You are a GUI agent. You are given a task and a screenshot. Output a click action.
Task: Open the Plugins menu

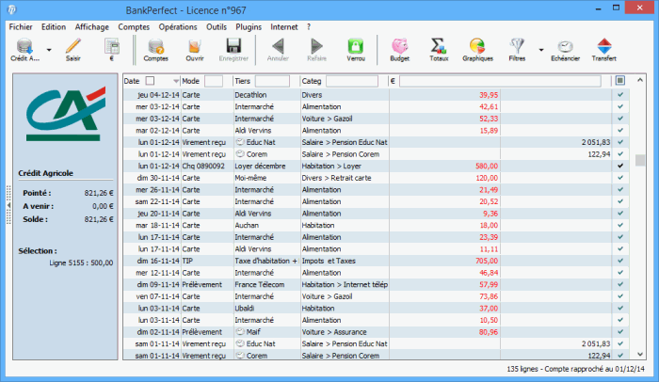[249, 27]
